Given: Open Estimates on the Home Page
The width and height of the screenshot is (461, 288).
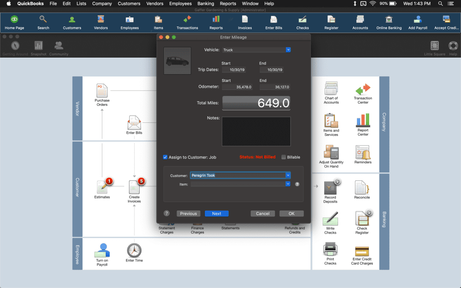Looking at the screenshot, I should (102, 189).
